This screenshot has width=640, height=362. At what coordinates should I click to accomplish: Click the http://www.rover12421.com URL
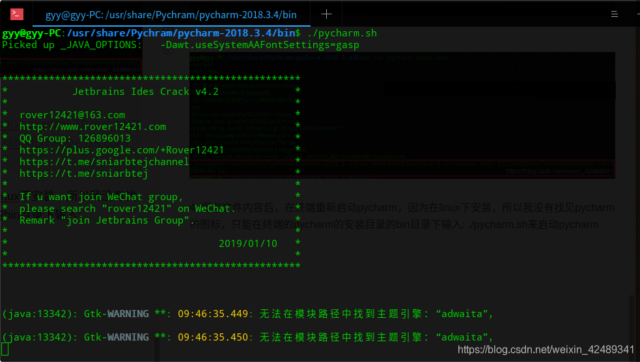92,127
